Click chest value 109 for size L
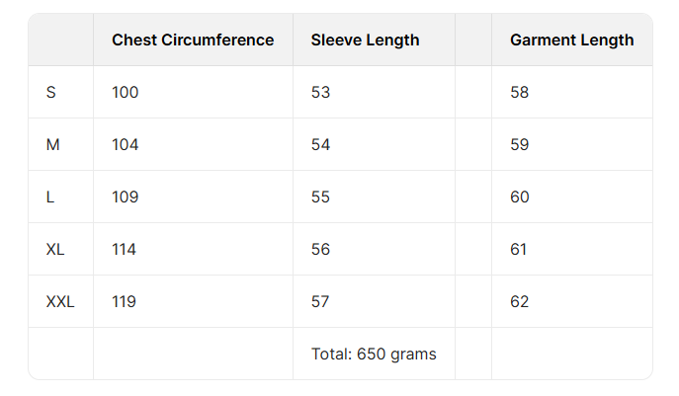Viewport: 679px width, 396px height. click(126, 198)
